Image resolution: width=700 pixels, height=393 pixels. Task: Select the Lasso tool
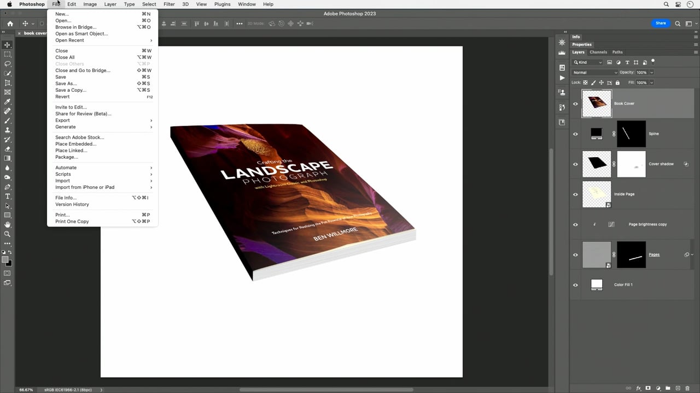(x=7, y=64)
